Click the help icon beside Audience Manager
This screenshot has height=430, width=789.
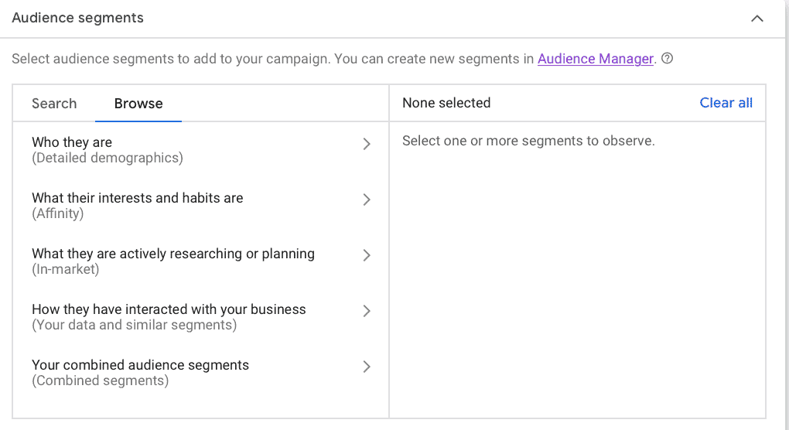667,59
